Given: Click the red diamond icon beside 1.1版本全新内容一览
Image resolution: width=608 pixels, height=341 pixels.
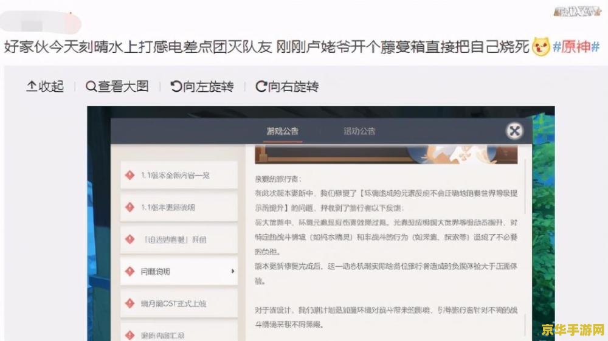Looking at the screenshot, I should [x=130, y=175].
